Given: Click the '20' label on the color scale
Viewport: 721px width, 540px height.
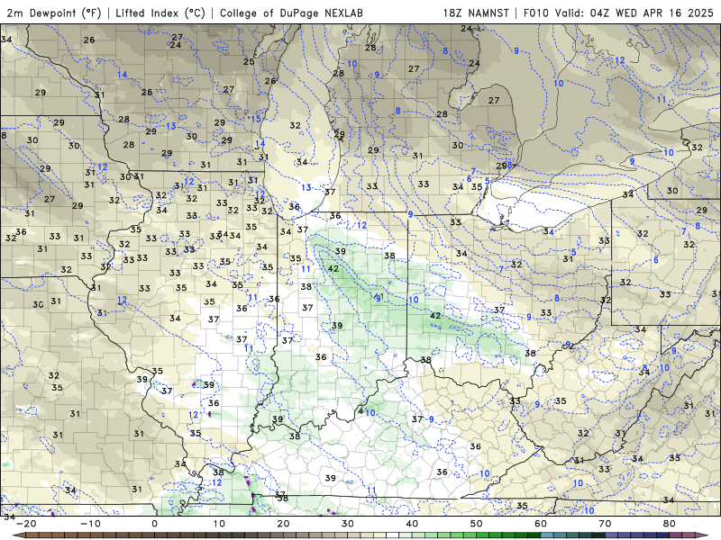Looking at the screenshot, I should 283,524.
